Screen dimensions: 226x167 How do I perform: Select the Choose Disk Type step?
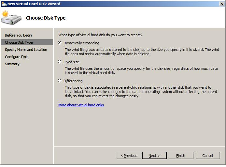19,42
